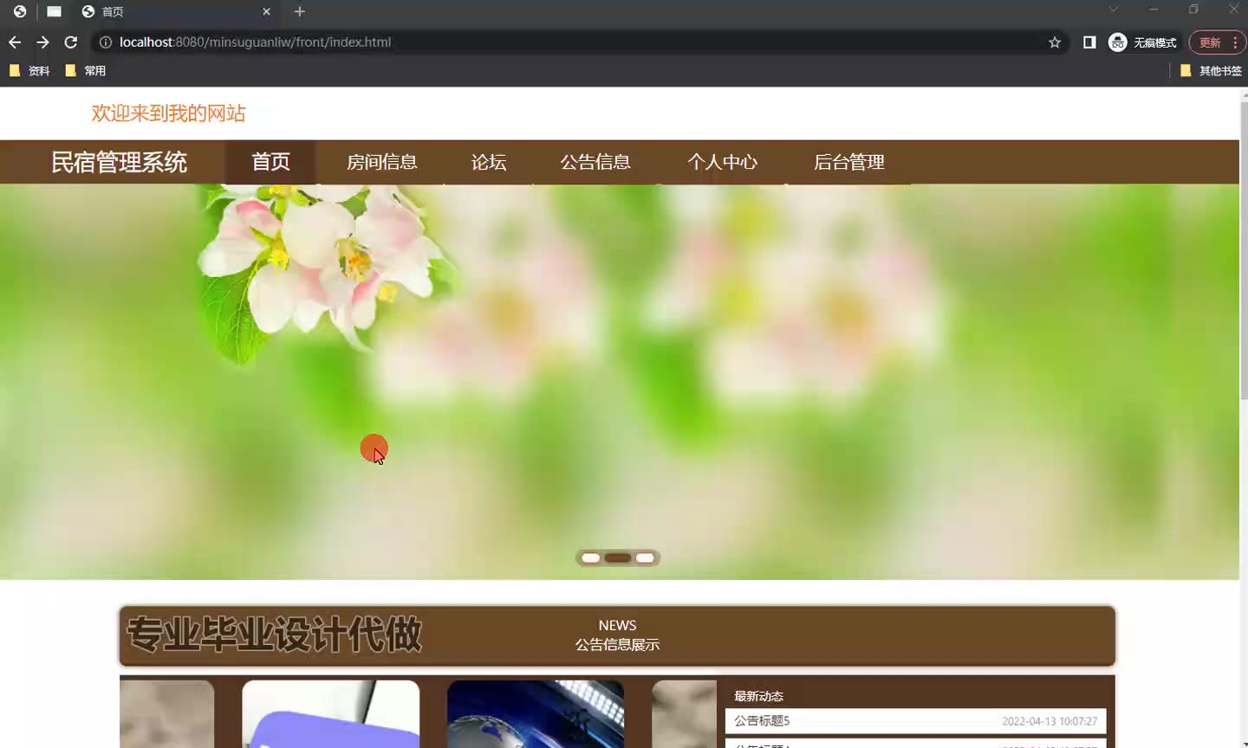Open the 后台管理 navigation item

[849, 162]
